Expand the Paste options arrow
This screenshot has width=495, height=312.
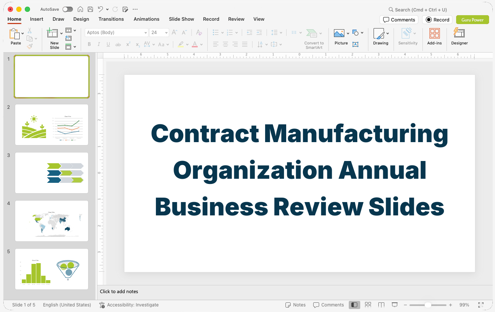23,33
